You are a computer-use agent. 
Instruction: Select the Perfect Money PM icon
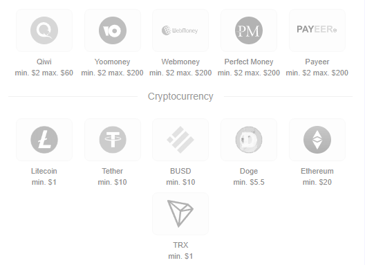point(249,30)
